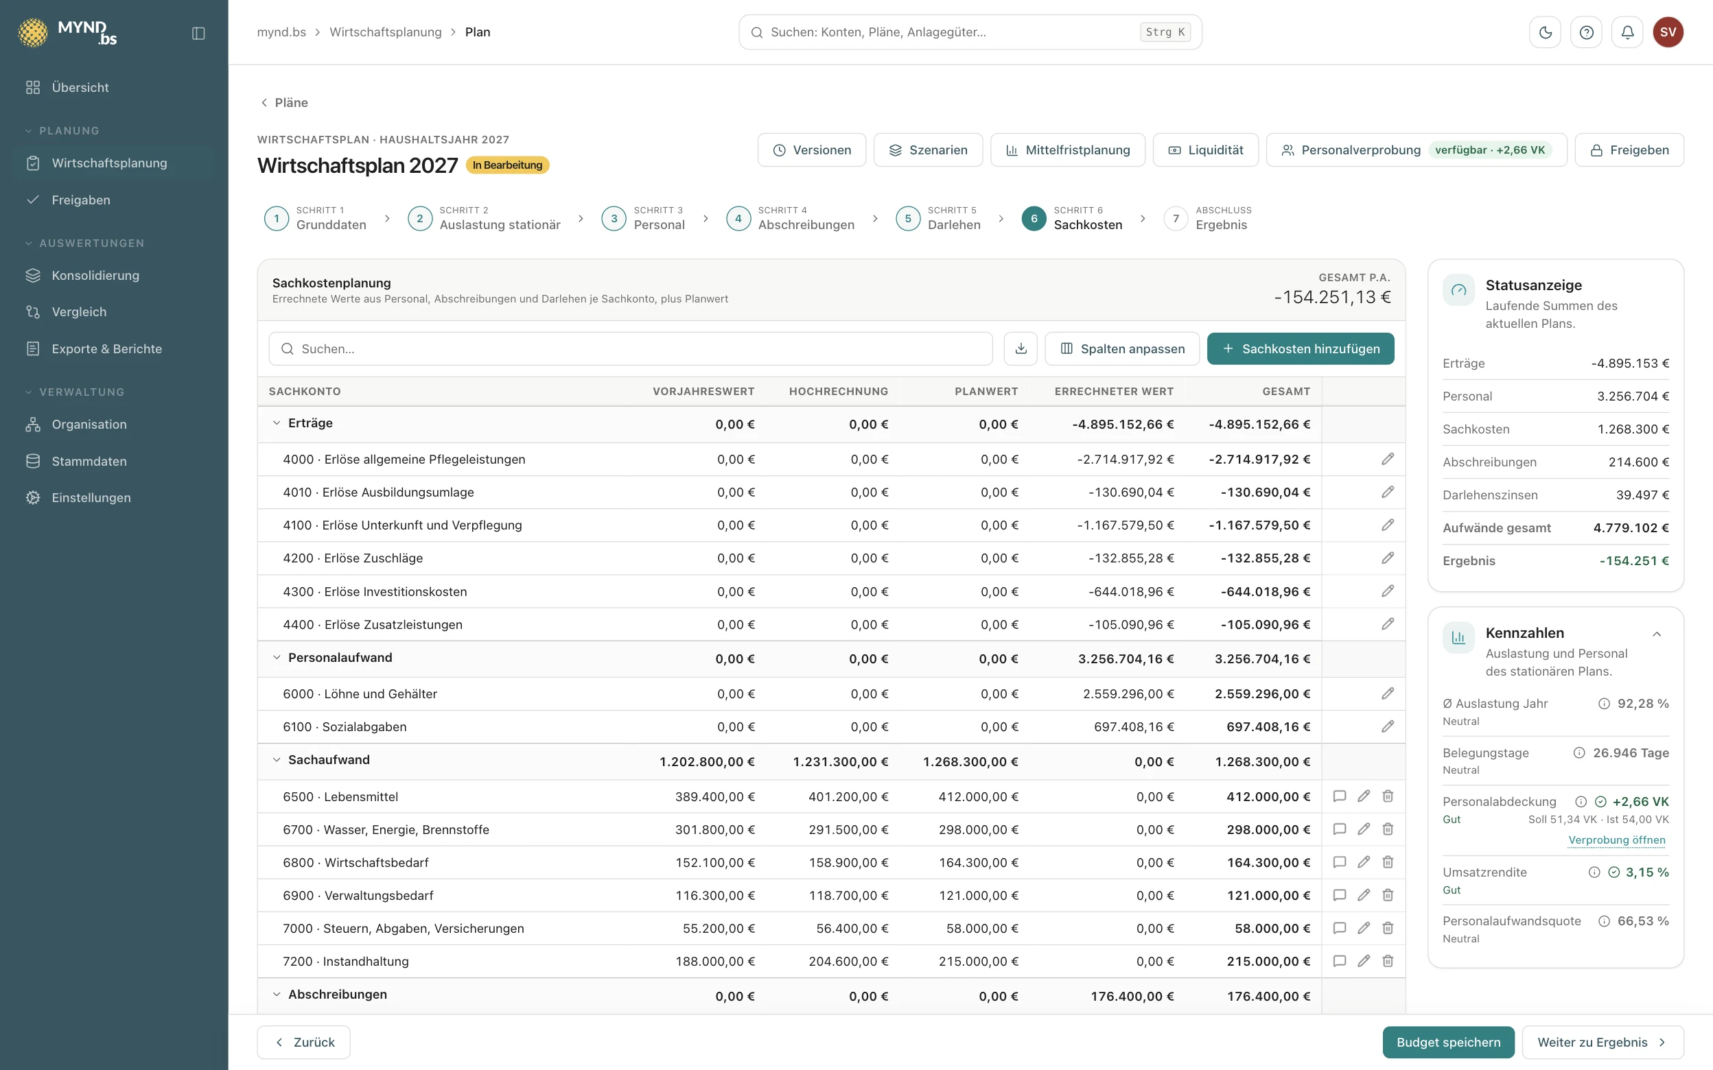Go back to Pläne
Screen dimensions: 1713x1070
pos(284,103)
